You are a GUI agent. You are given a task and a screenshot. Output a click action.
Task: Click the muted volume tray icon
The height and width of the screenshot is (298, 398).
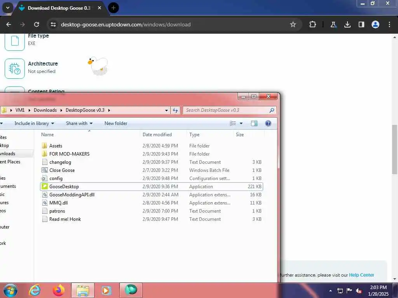[x=359, y=291]
